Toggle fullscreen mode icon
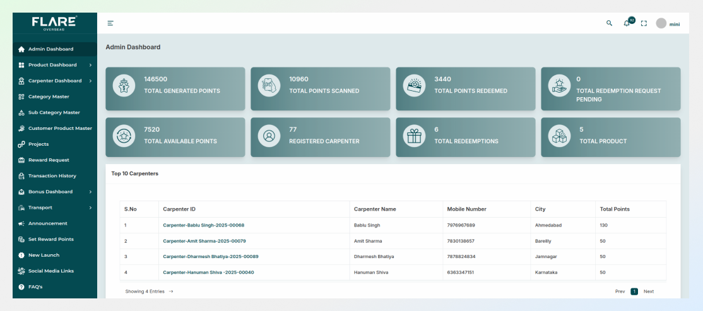Screen dimensions: 703x311 [644, 23]
